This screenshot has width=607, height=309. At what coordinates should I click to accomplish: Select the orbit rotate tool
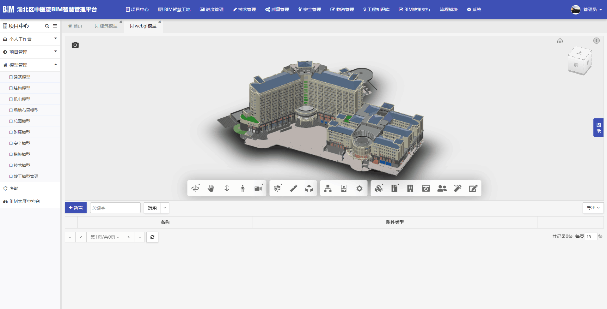click(195, 188)
